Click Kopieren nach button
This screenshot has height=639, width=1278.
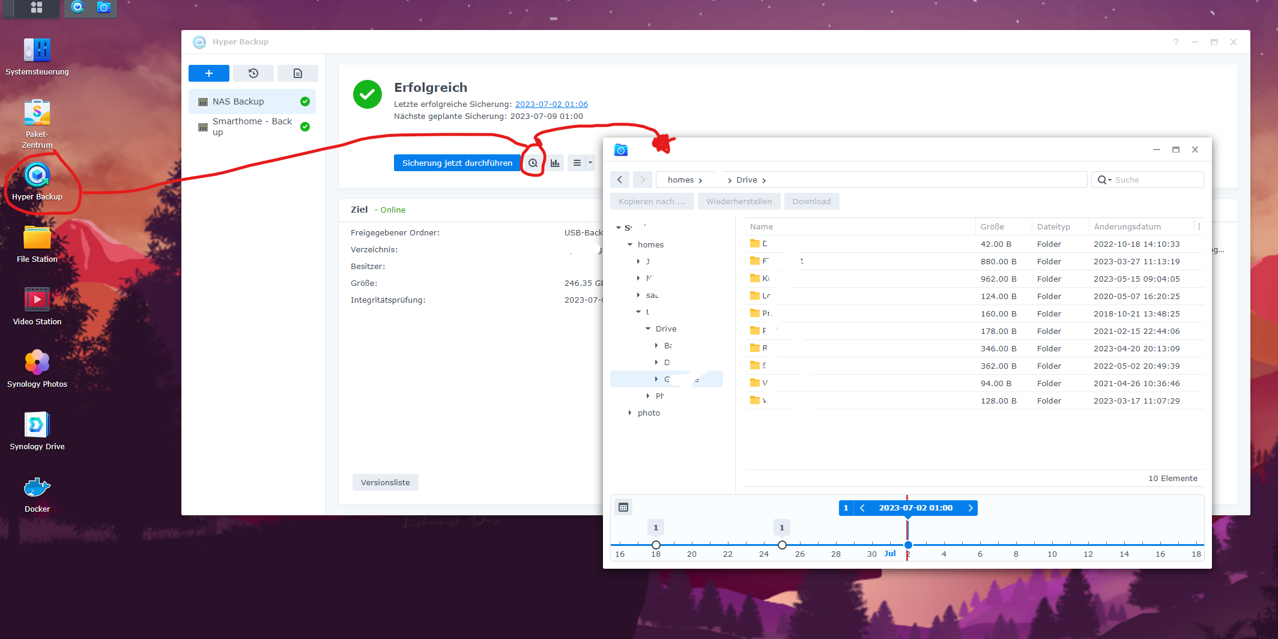(x=652, y=201)
